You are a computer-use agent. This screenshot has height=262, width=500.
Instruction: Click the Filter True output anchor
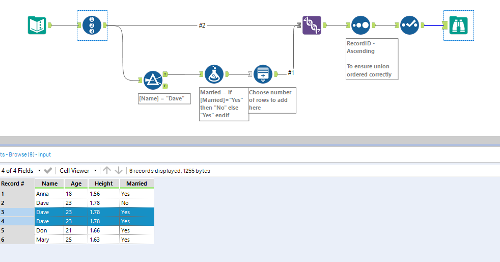(165, 74)
